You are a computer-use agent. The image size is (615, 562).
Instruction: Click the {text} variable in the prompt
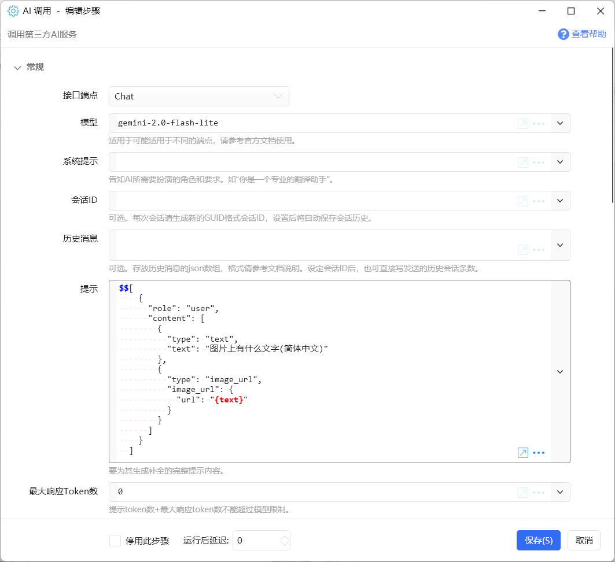[229, 400]
